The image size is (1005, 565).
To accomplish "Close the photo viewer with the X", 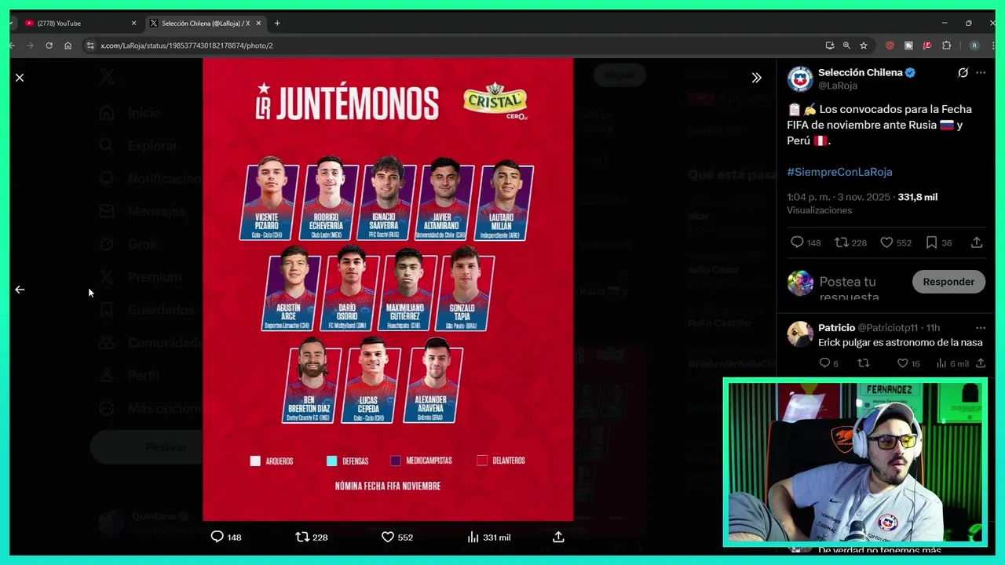I will coord(20,78).
